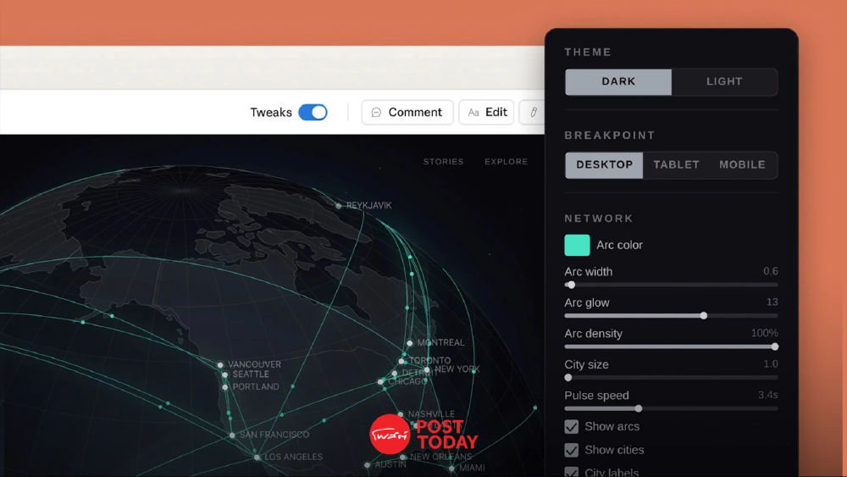Click the Reykjavik city dot on globe
This screenshot has height=477, width=847.
pyautogui.click(x=339, y=206)
